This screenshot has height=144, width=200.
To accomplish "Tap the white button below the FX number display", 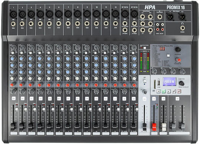I will click(x=168, y=56).
